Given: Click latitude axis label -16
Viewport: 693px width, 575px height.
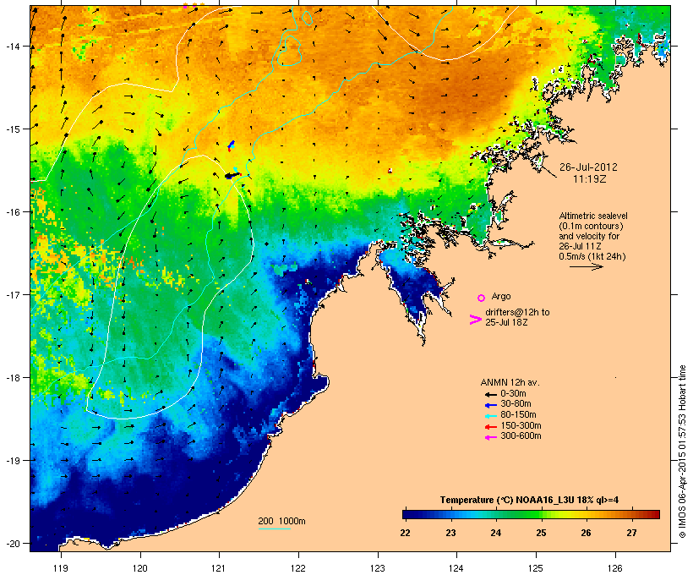Looking at the screenshot, I should click(12, 212).
